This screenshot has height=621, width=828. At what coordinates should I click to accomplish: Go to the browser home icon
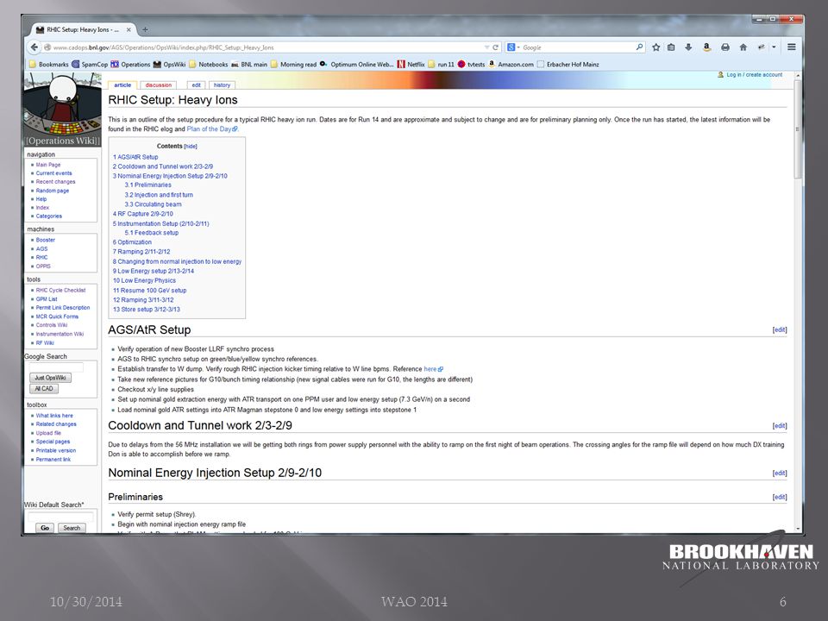pyautogui.click(x=743, y=47)
